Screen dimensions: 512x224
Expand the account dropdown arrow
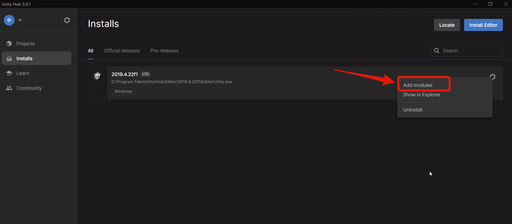coord(20,20)
